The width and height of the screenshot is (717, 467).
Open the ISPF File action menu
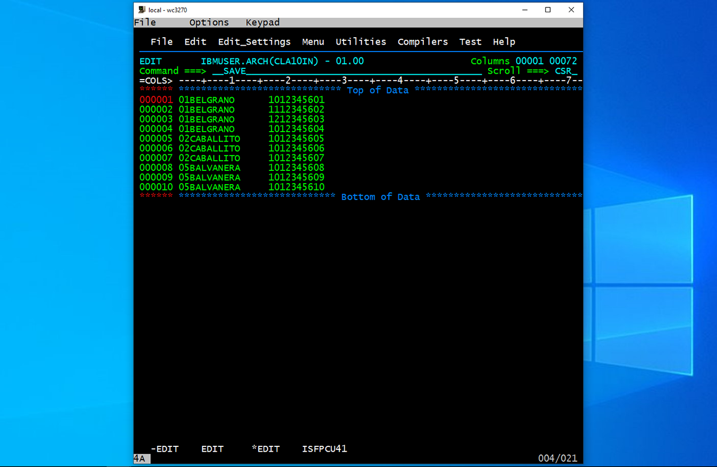(x=161, y=42)
